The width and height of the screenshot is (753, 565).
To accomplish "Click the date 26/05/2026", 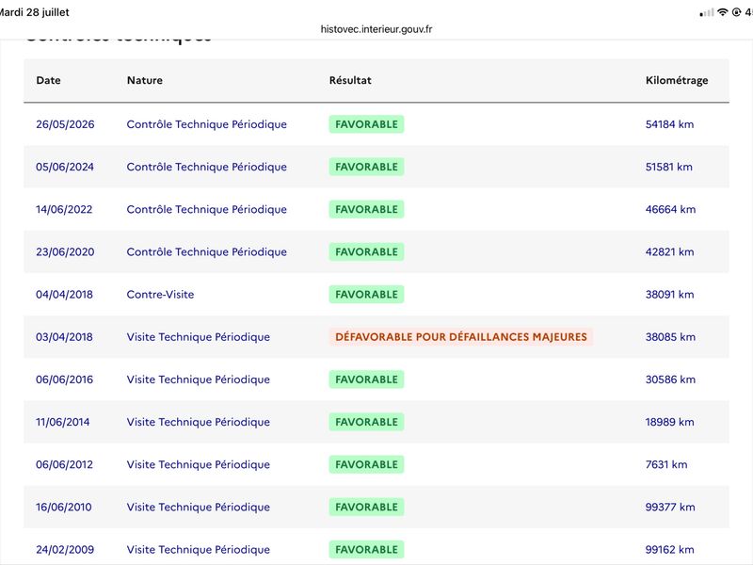I will (65, 124).
